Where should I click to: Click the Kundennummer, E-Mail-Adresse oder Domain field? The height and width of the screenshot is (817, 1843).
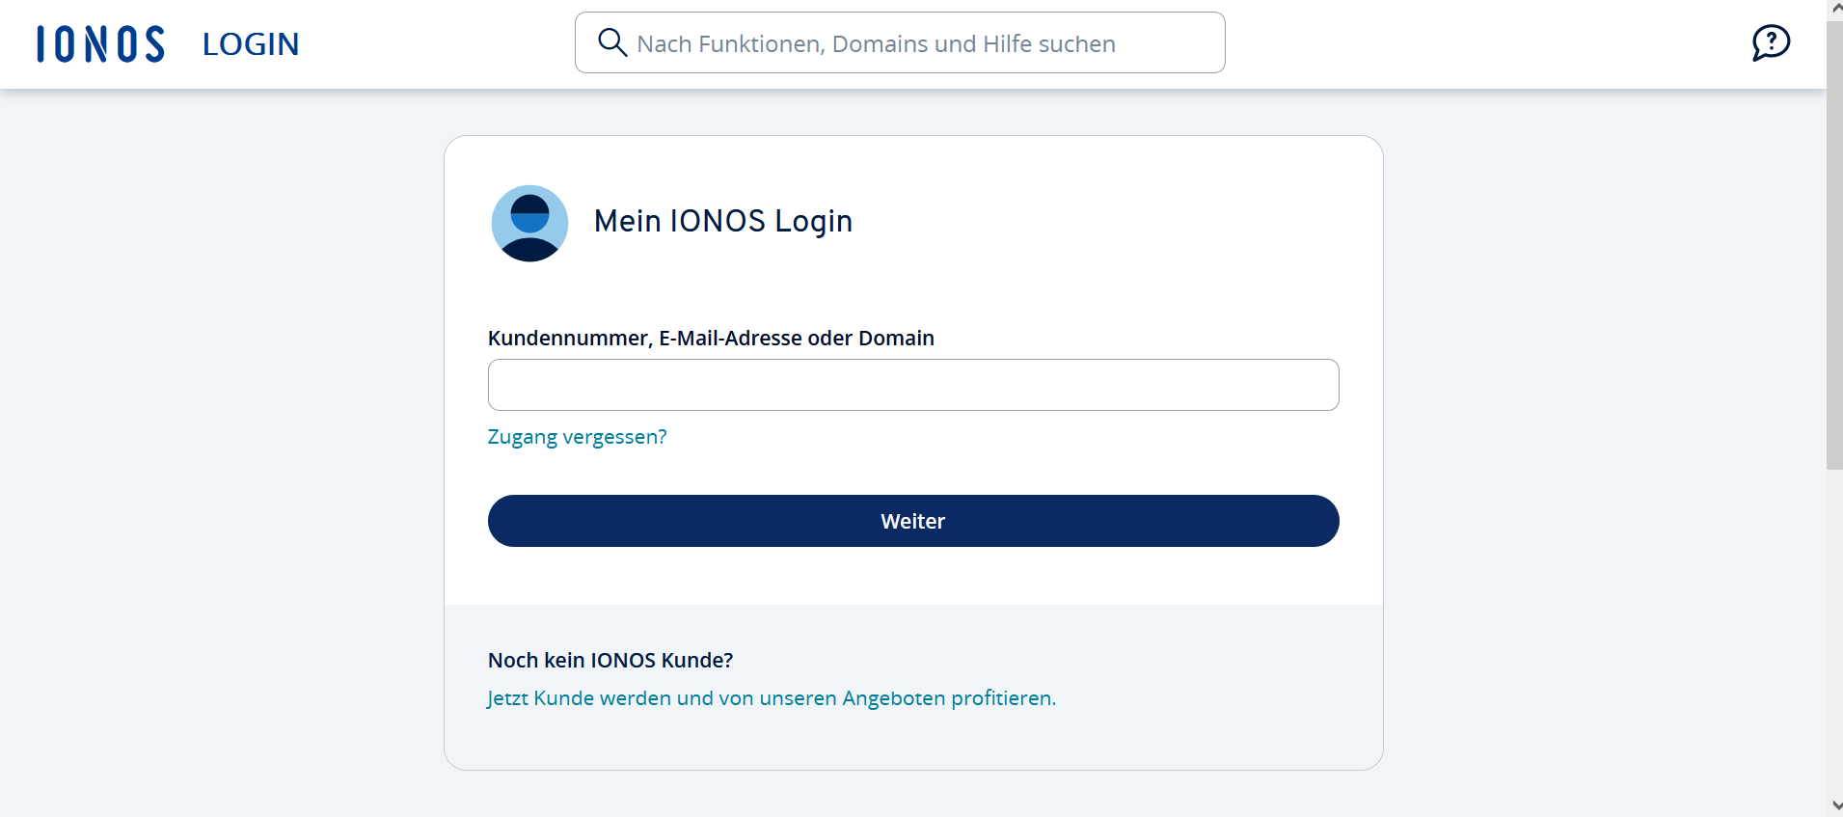click(913, 385)
